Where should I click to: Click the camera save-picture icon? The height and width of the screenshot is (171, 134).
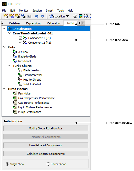29,16
